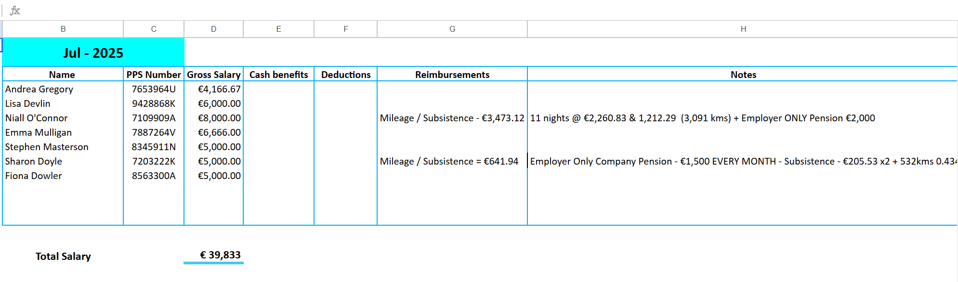Click the Cash benefits header cell
Viewport: 958px width, 282px height.
pos(278,75)
